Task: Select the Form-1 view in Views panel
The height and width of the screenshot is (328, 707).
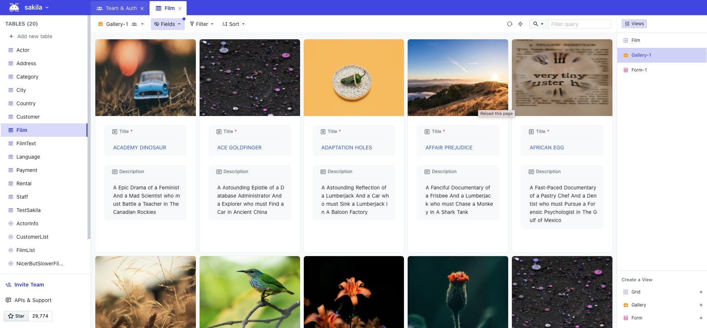Action: click(662, 70)
